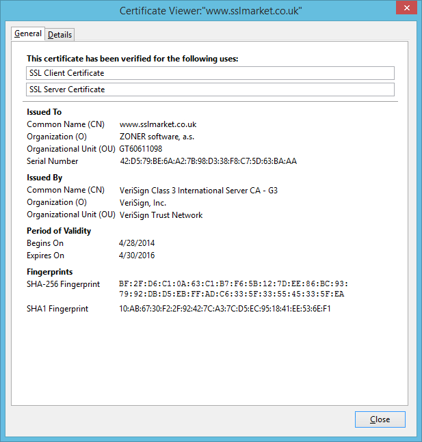Select the SSL Server Certificate field

click(x=210, y=89)
